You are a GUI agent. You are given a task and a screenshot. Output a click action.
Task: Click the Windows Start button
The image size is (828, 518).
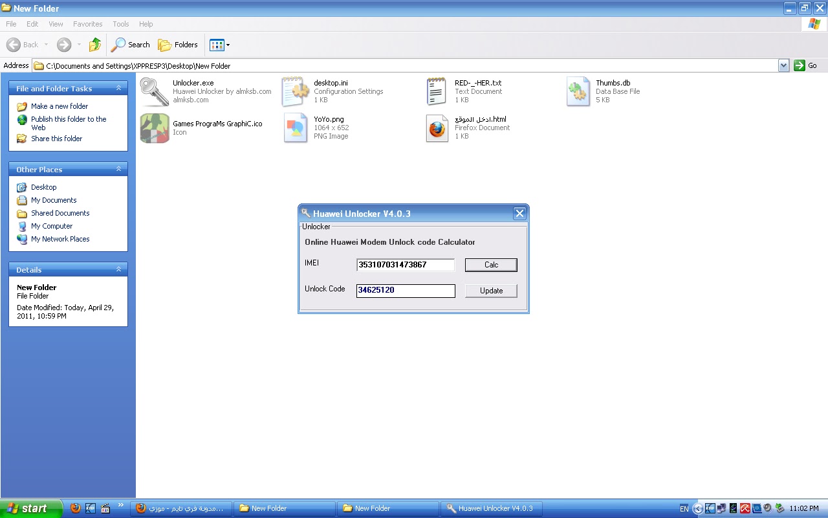31,508
